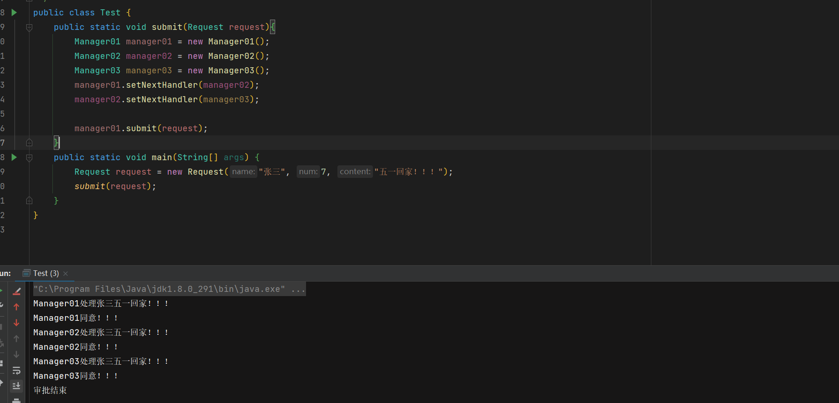This screenshot has height=403, width=839.
Task: Click the content: parameter hint
Action: [355, 172]
